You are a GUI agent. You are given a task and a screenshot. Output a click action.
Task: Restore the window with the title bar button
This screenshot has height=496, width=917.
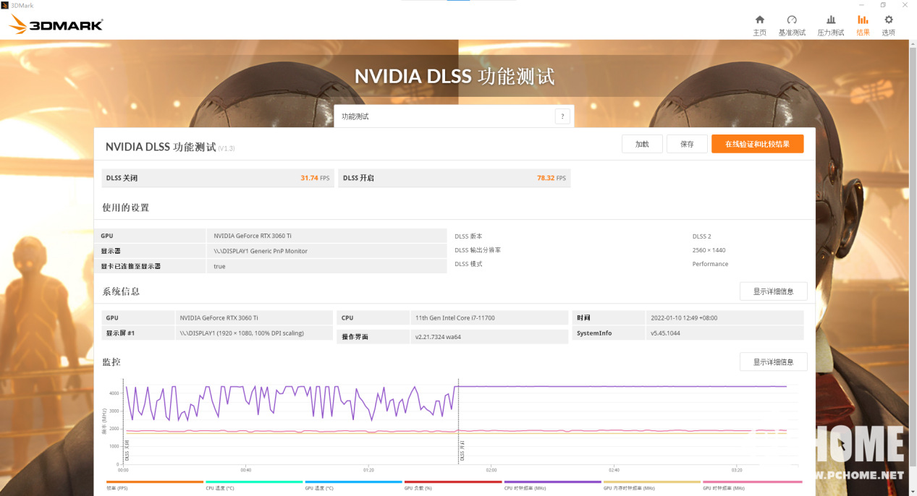point(883,5)
